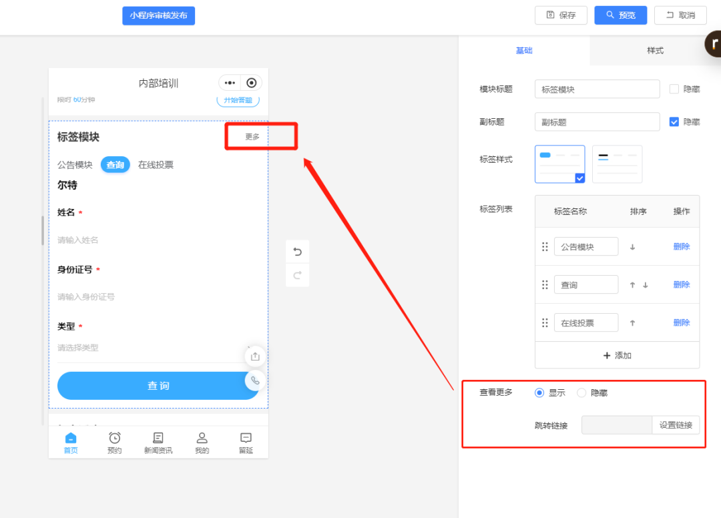The height and width of the screenshot is (518, 721).
Task: Switch to the 样式 tab
Action: (x=655, y=51)
